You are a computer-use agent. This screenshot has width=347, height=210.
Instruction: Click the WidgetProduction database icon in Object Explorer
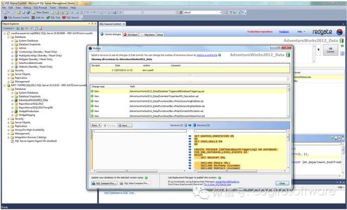click(16, 111)
